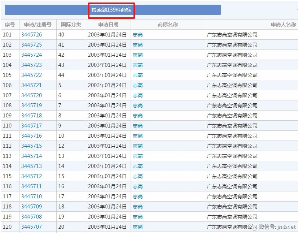This screenshot has height=233, width=298.
Task: Open registration number 3445717 link
Action: pos(31,126)
